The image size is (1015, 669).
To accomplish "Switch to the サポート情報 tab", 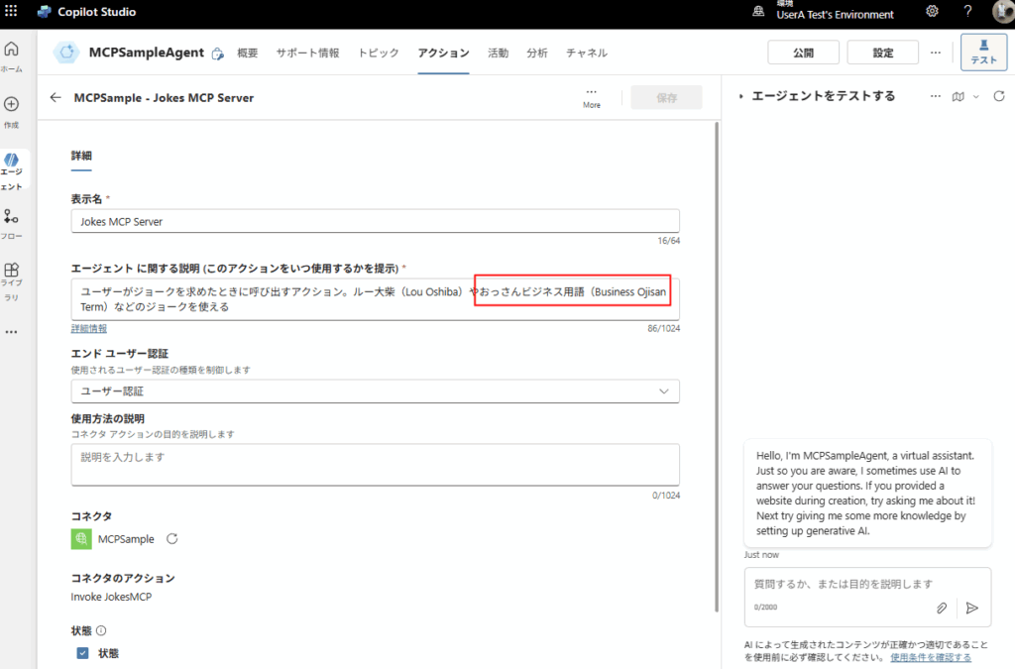I will (x=307, y=53).
